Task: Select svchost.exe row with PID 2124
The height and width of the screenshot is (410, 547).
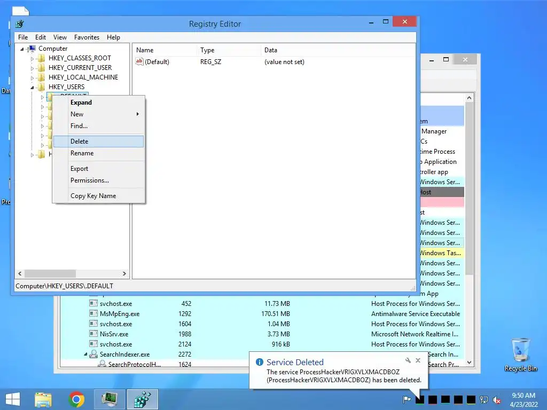Action: coord(262,344)
